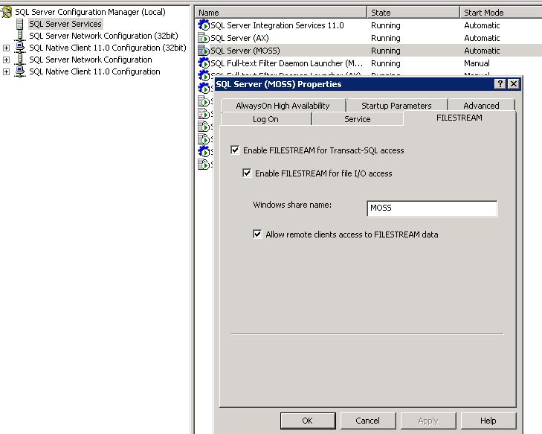This screenshot has width=542, height=434.
Task: Switch to the Log On tab
Action: pyautogui.click(x=265, y=119)
